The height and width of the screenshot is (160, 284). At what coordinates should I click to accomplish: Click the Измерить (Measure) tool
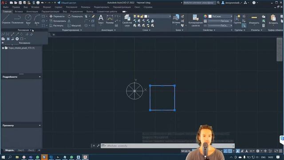tap(254, 19)
